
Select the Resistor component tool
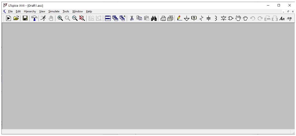click(201, 18)
